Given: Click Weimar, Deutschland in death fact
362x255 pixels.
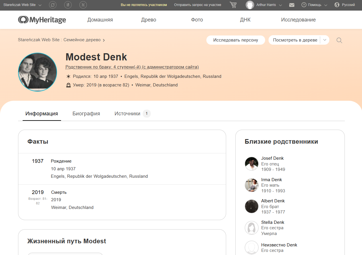Looking at the screenshot, I should [72, 207].
